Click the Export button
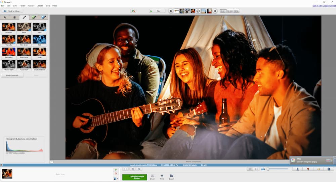Image resolution: width=336 pixels, height=182 pixels. coord(171,177)
